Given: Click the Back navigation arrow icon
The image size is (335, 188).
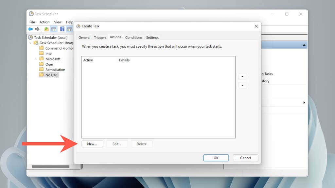Looking at the screenshot, I should [30, 29].
